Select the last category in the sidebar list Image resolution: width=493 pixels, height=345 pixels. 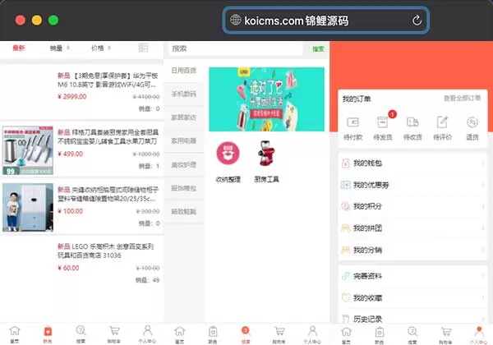click(x=184, y=212)
